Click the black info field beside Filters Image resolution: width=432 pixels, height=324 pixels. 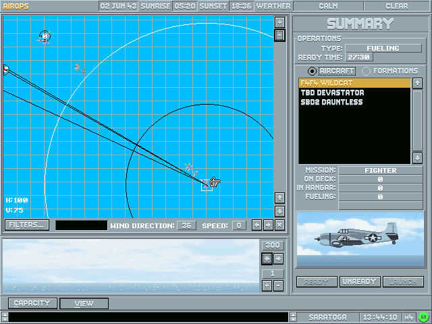pyautogui.click(x=81, y=225)
